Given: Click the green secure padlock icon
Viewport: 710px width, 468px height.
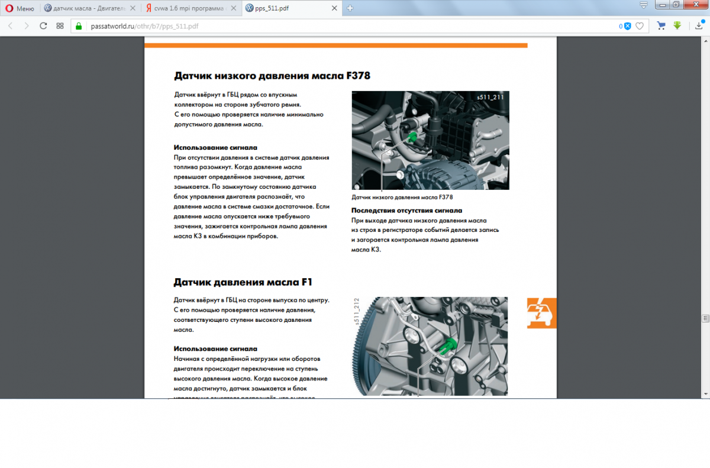Looking at the screenshot, I should coord(78,26).
